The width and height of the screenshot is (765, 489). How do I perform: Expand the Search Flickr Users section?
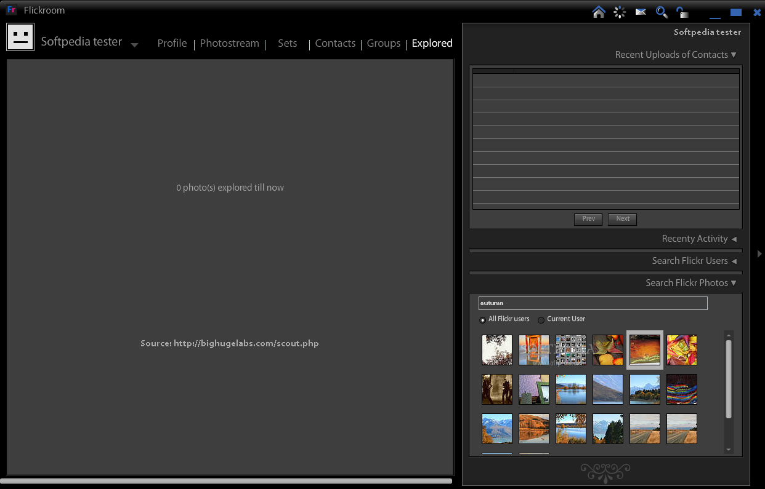pos(734,261)
